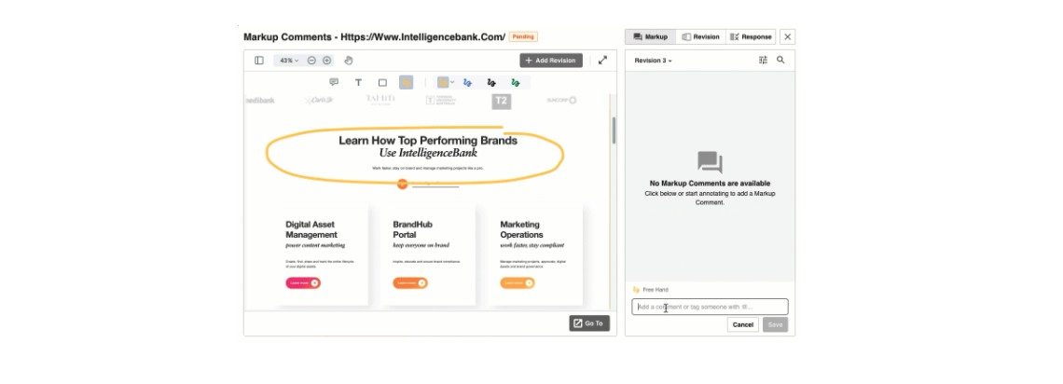Click the 'Marketing Operations' card title
Viewport: 1063px width, 384px height.
[x=521, y=229]
